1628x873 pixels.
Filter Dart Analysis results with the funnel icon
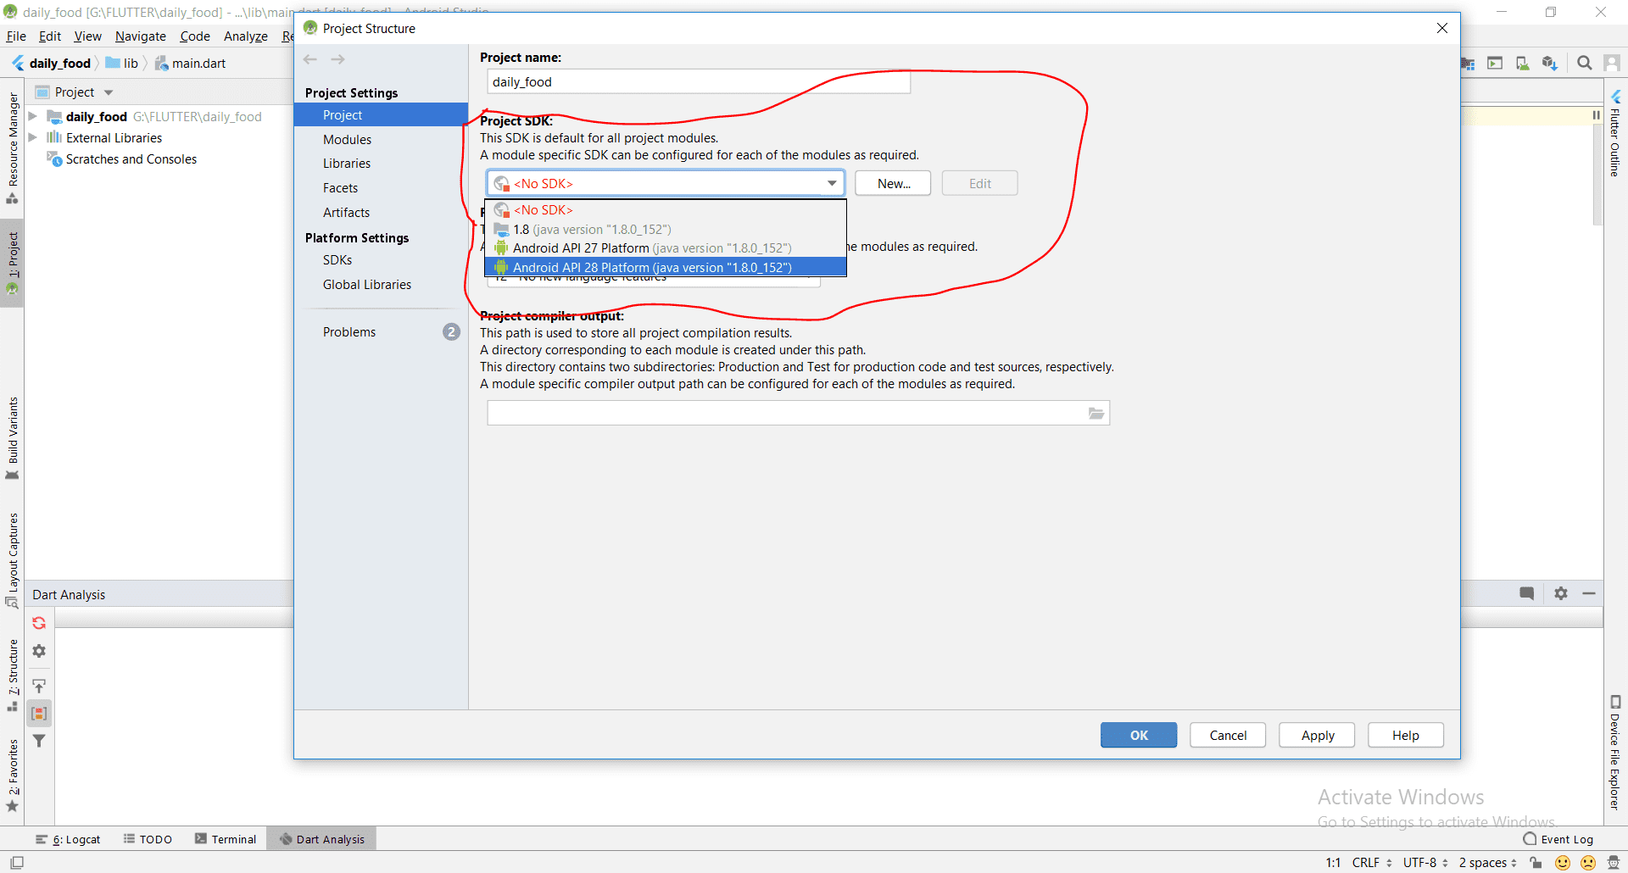[x=39, y=740]
